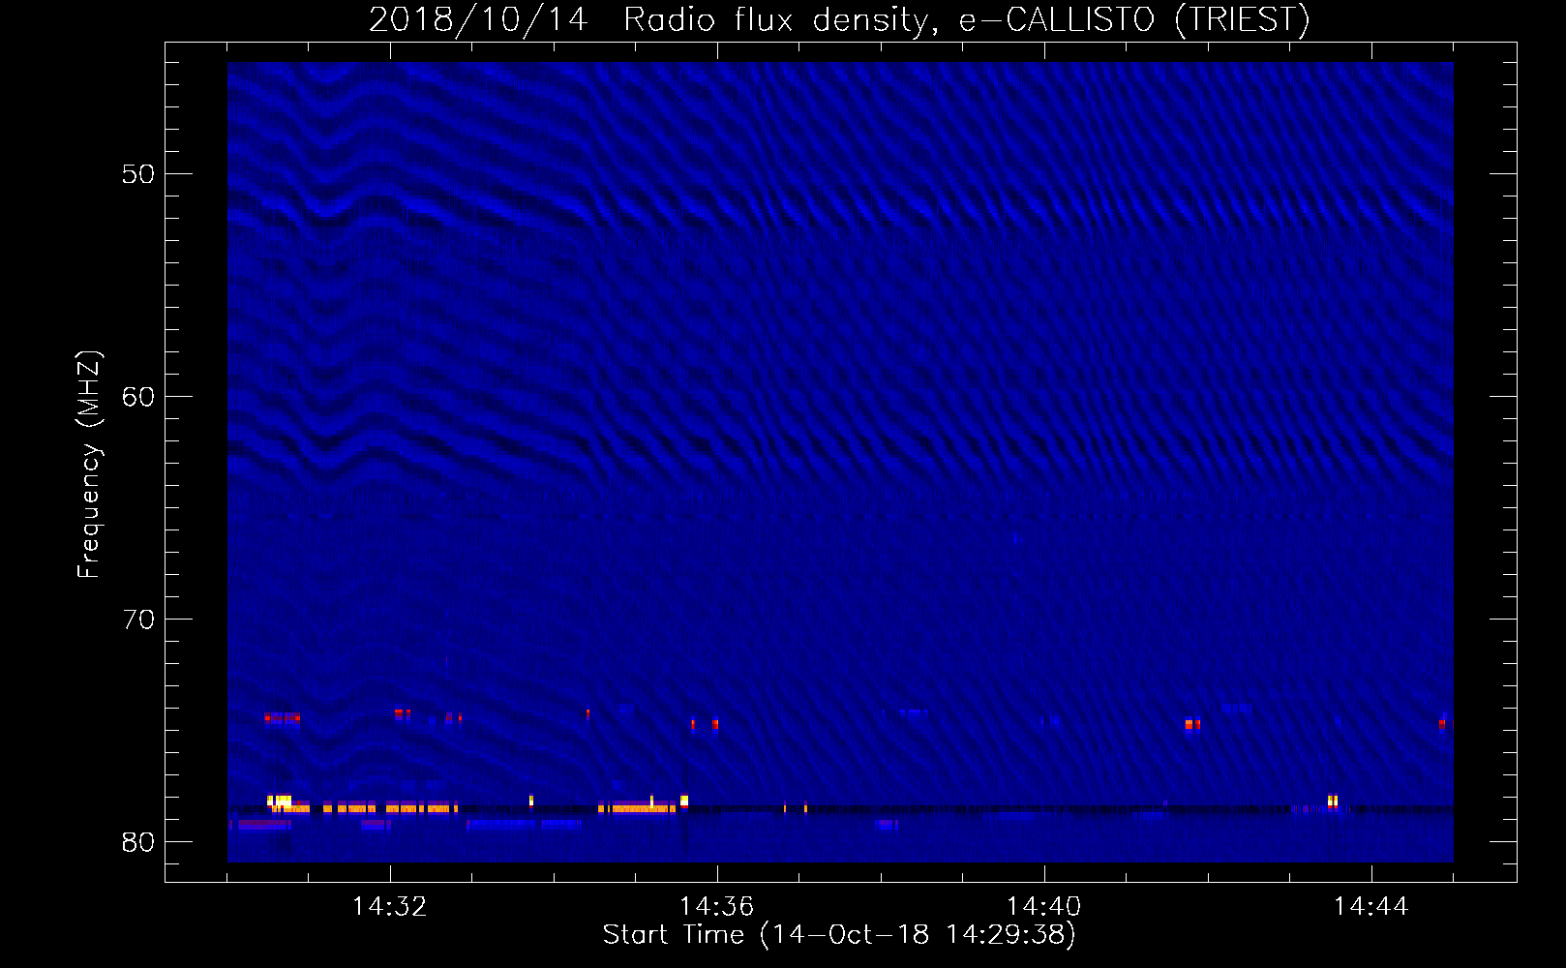Screen dimensions: 1566x968
Task: Click the Start Time axis label
Action: [x=839, y=935]
